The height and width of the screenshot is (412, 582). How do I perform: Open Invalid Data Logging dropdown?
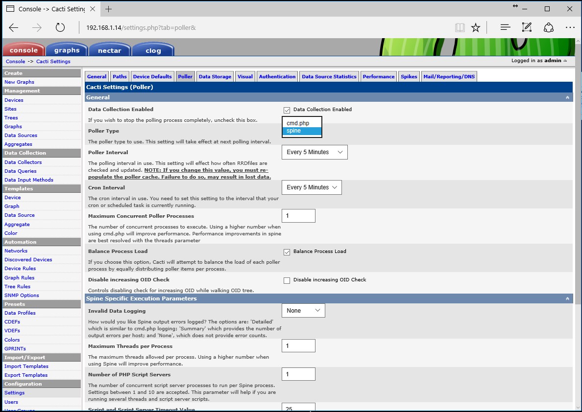[x=303, y=310]
